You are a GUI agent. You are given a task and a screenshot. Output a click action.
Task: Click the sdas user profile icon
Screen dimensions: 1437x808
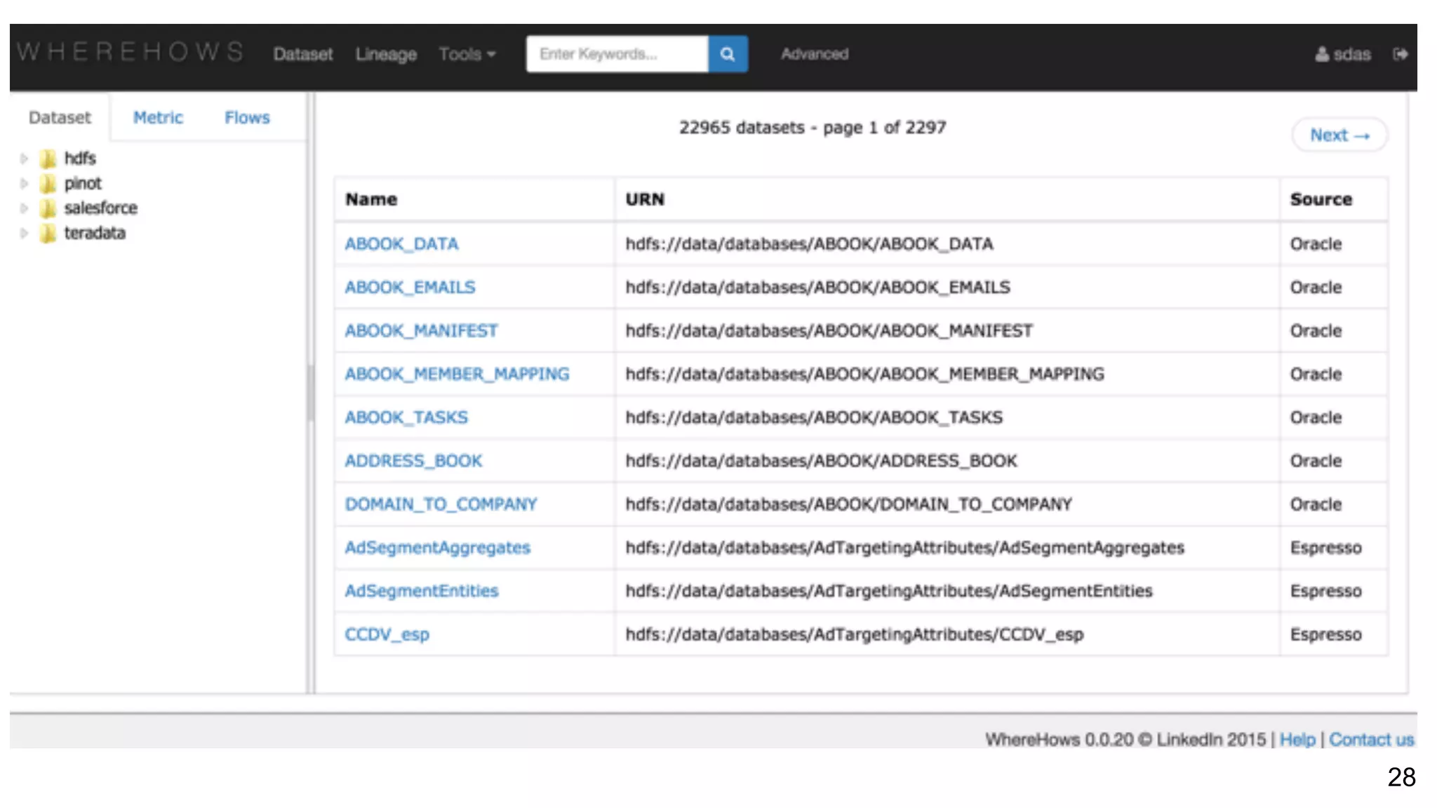(x=1322, y=54)
